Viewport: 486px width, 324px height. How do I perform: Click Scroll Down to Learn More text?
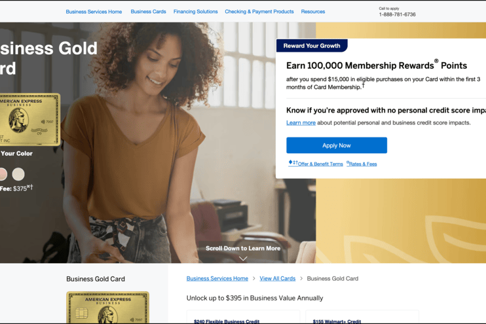click(243, 249)
